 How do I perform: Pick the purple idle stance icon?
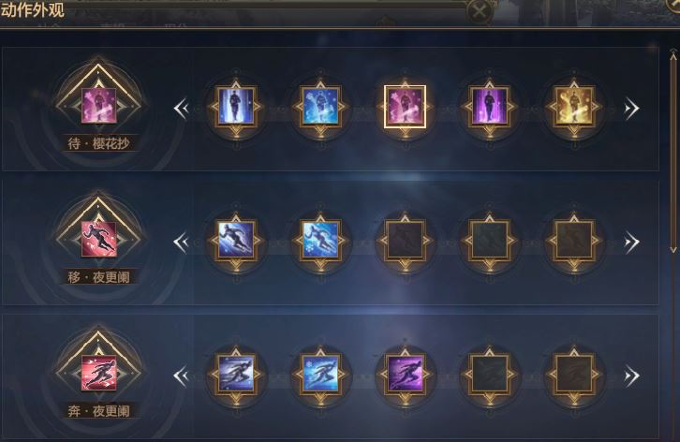pos(490,107)
